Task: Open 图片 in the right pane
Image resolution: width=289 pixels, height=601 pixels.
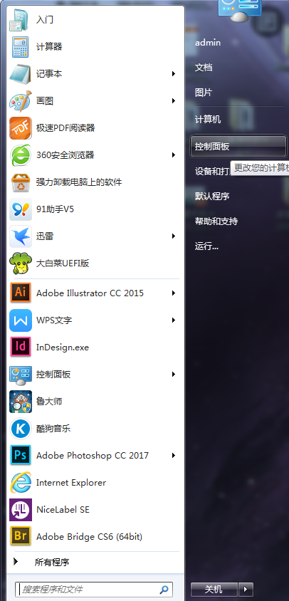Action: [204, 93]
